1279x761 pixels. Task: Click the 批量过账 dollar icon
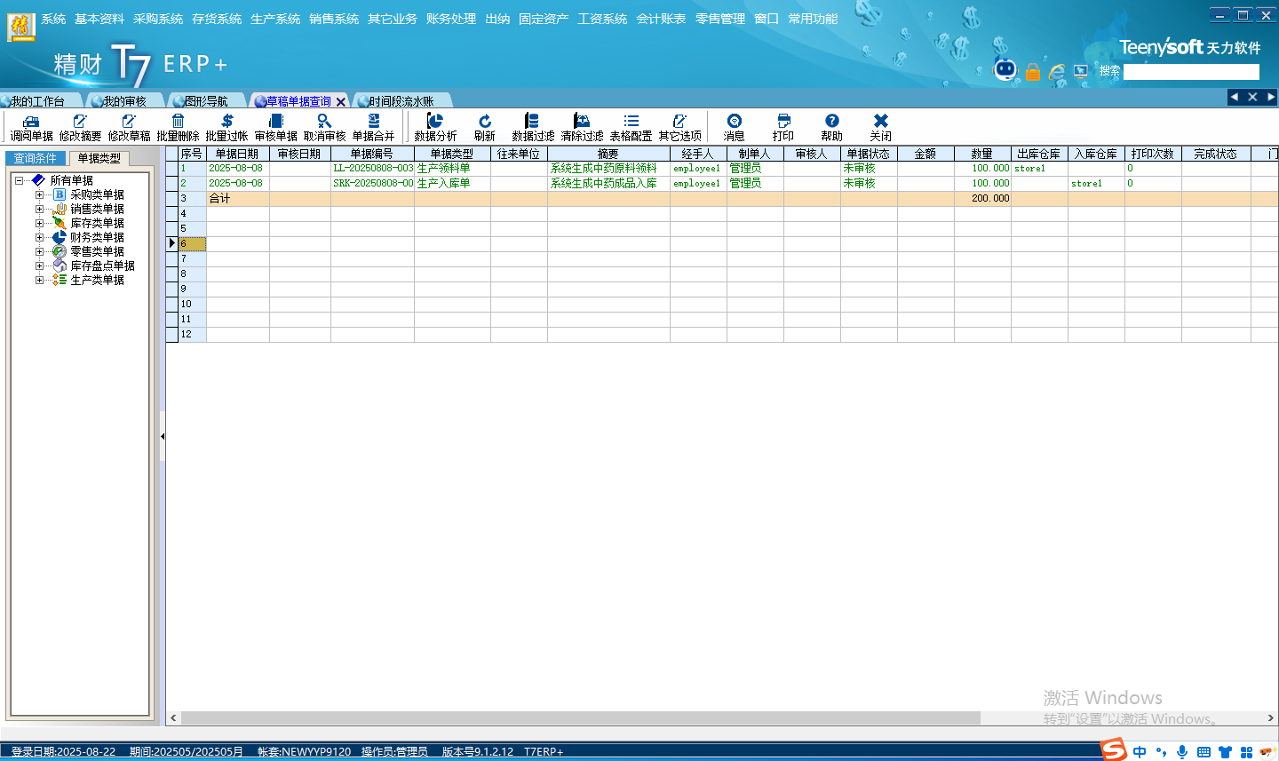click(226, 122)
